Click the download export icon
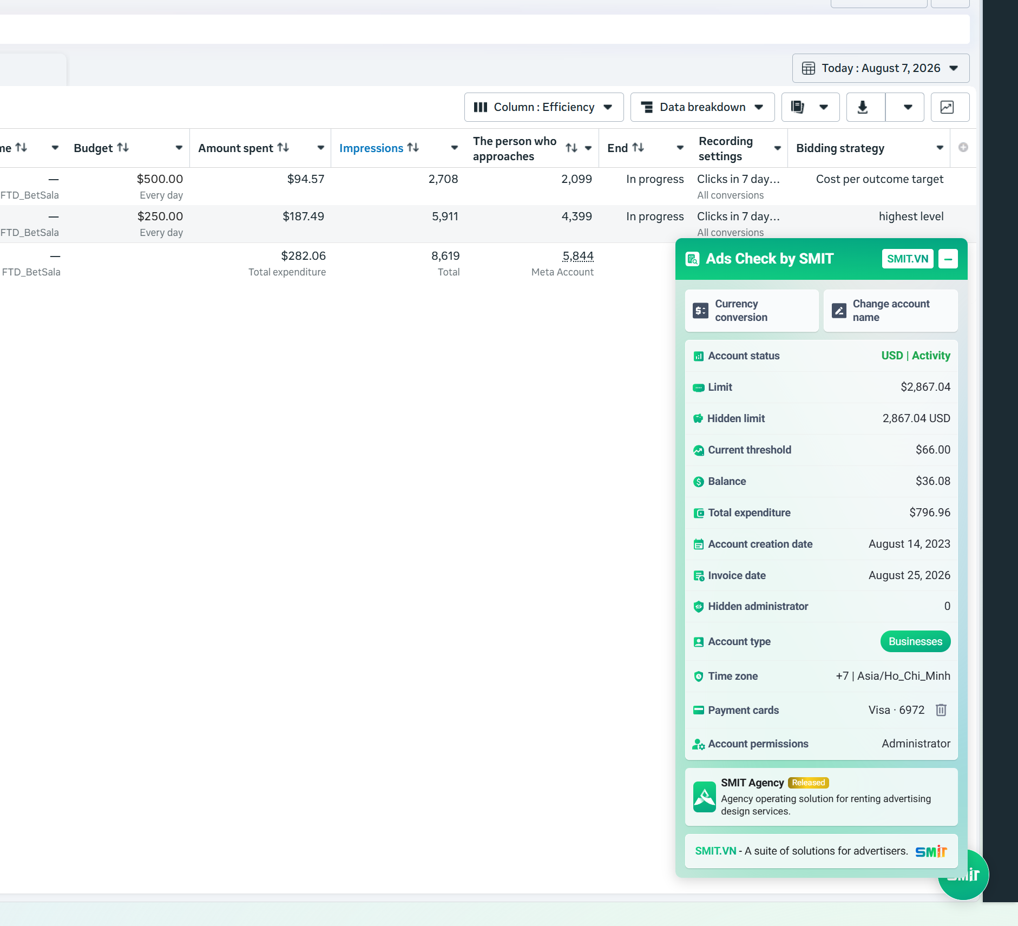1018x926 pixels. click(x=863, y=107)
